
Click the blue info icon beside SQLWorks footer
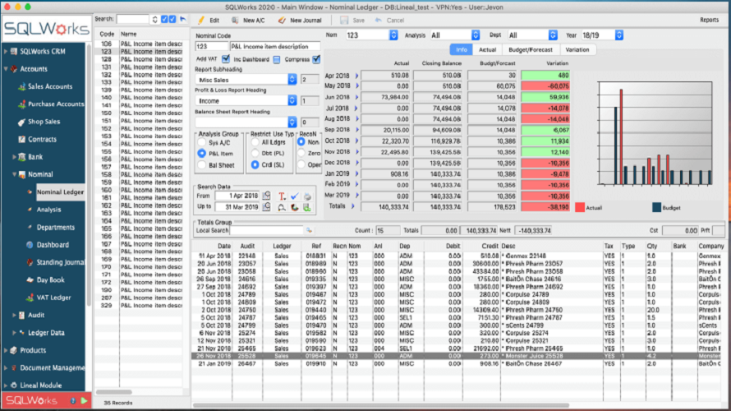[73, 401]
